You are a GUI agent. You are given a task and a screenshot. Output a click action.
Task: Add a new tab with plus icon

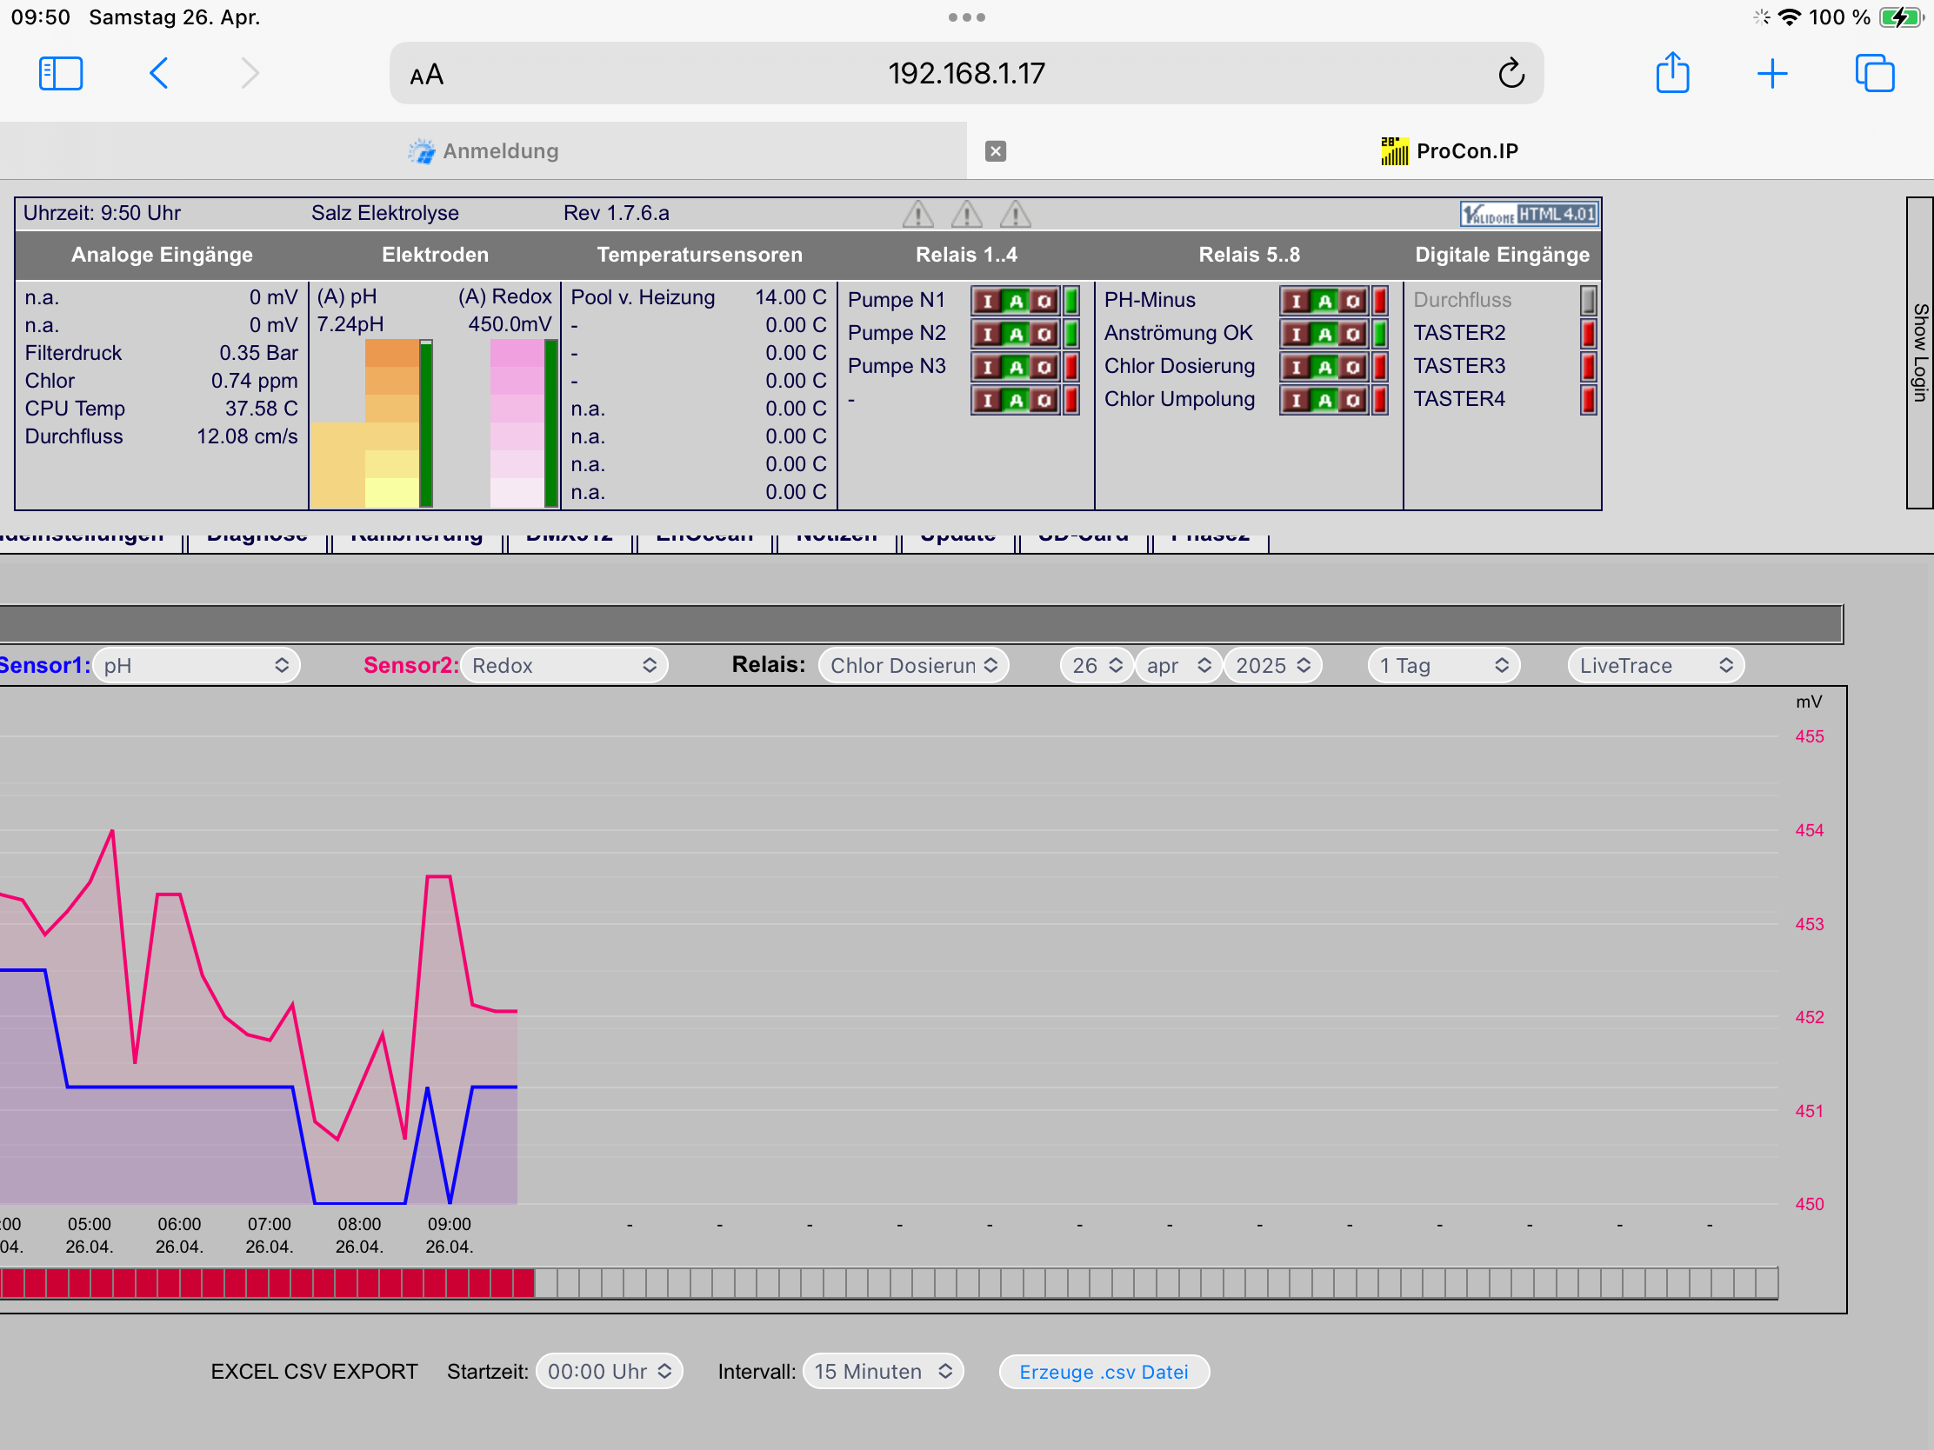pos(1771,73)
